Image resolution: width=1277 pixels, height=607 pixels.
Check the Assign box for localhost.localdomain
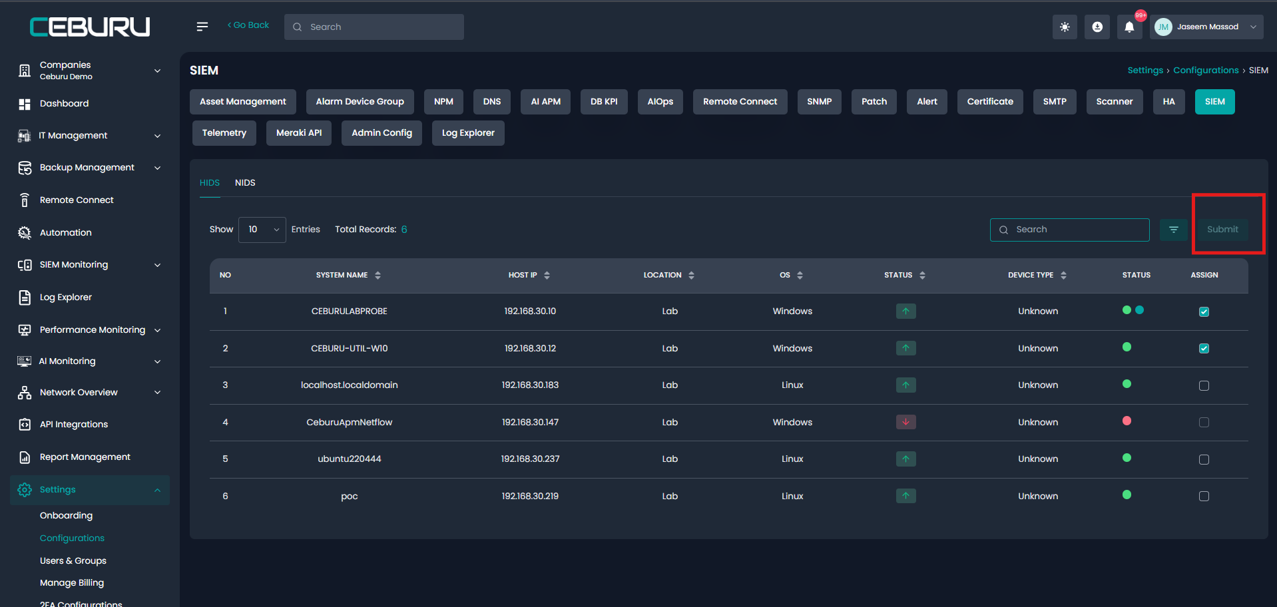click(x=1204, y=385)
